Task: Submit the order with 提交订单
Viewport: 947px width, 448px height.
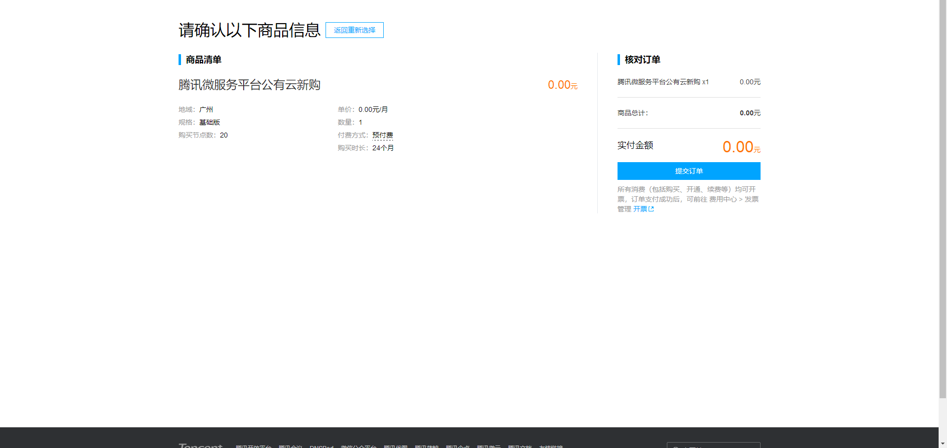Action: 689,171
